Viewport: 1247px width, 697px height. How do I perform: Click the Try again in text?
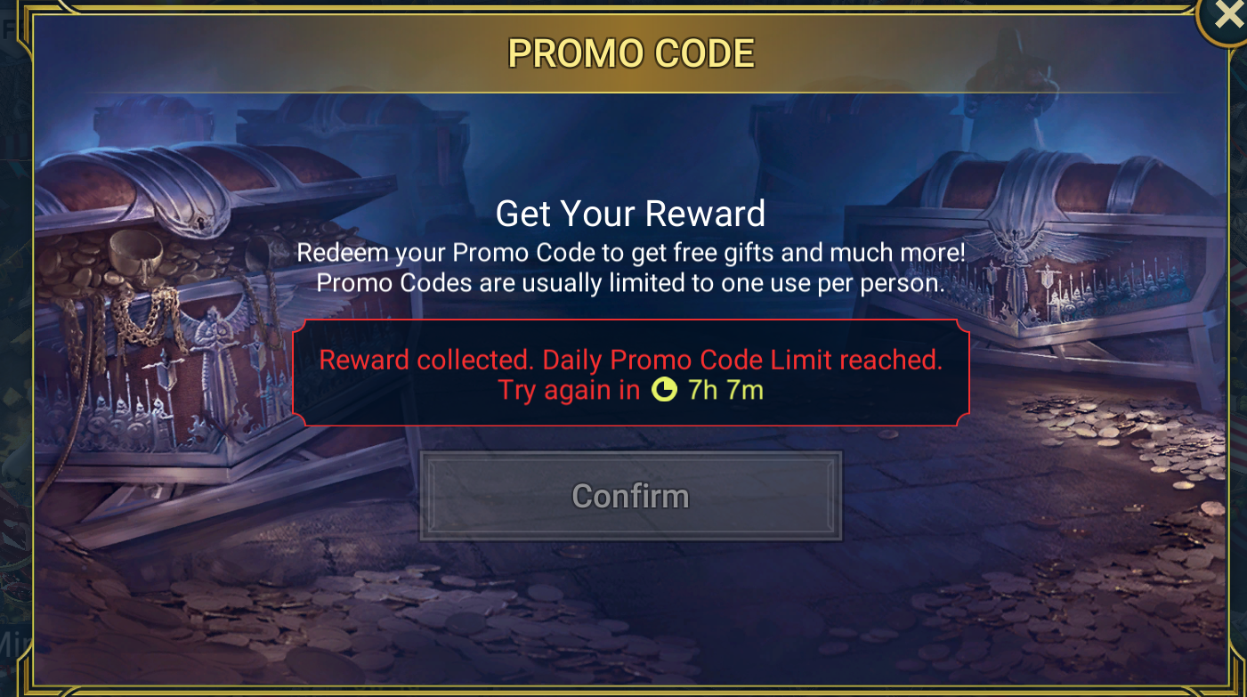coord(569,390)
